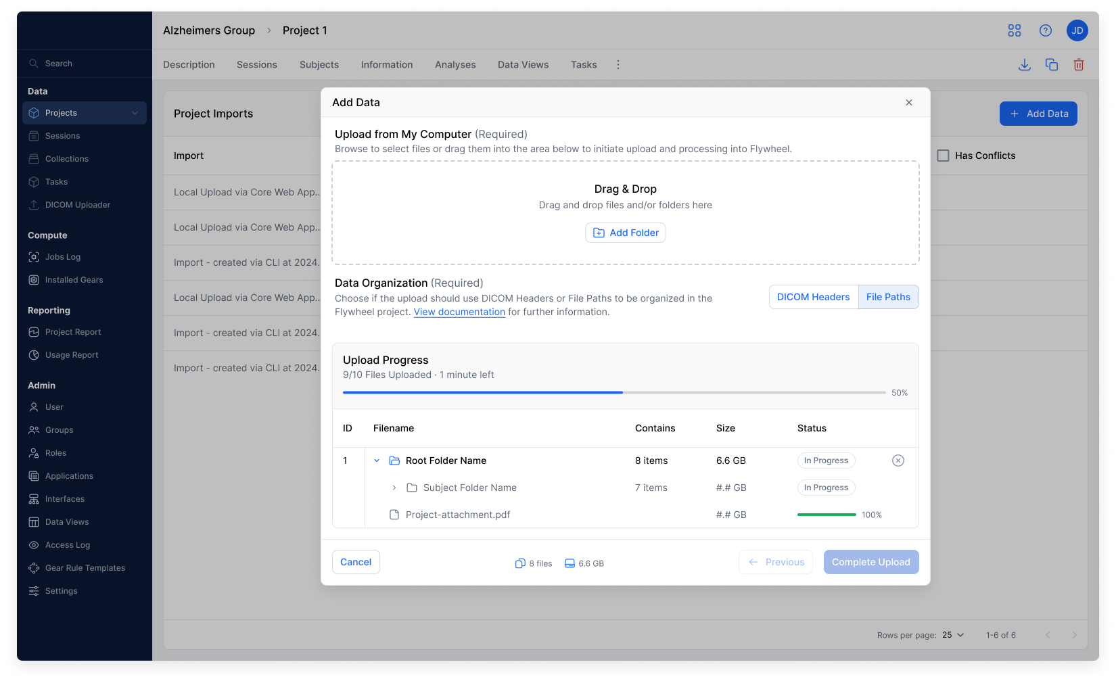The height and width of the screenshot is (683, 1116).
Task: Switch to the Analyses tab
Action: pos(455,65)
